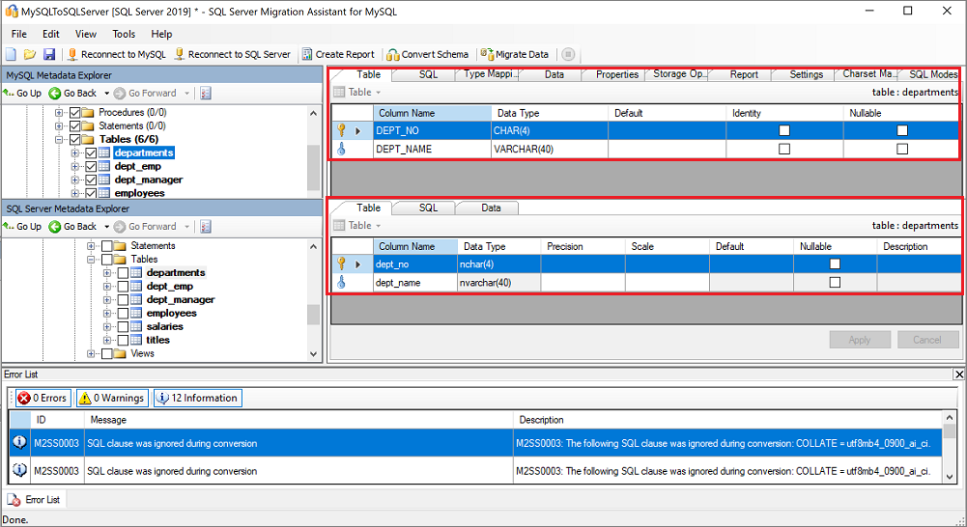Click Reconnect to MySQL

(117, 55)
